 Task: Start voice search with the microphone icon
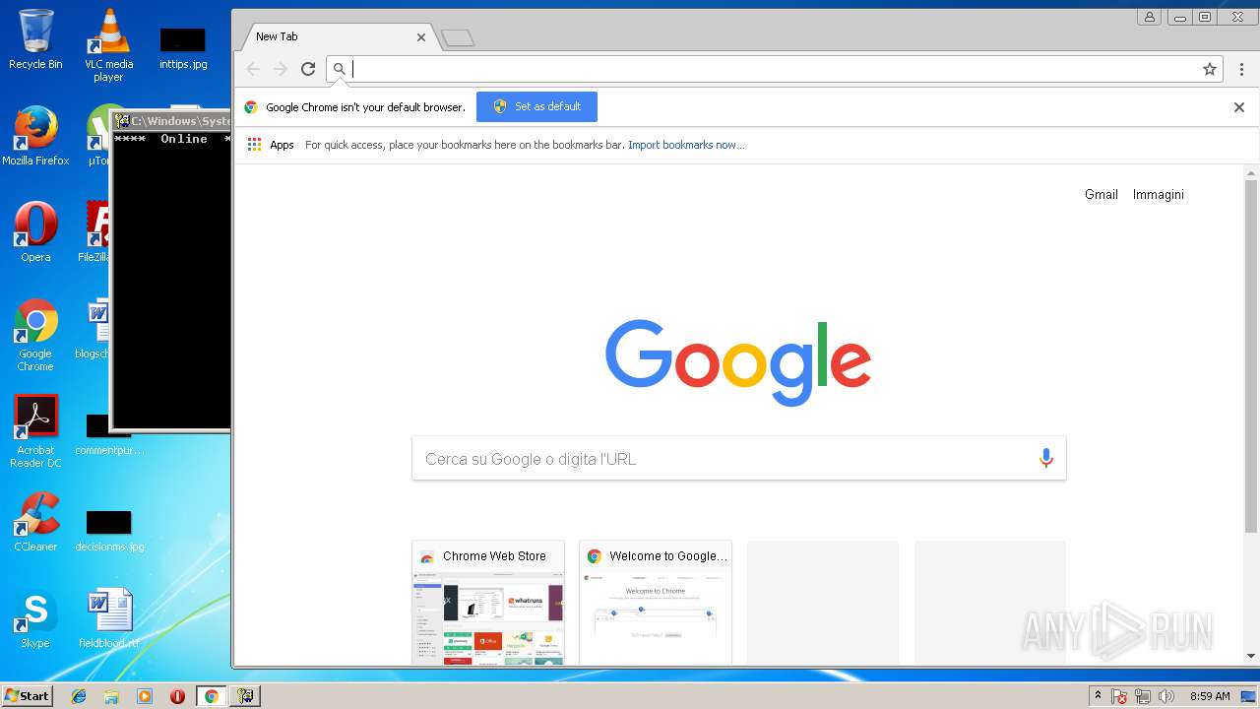(1045, 458)
